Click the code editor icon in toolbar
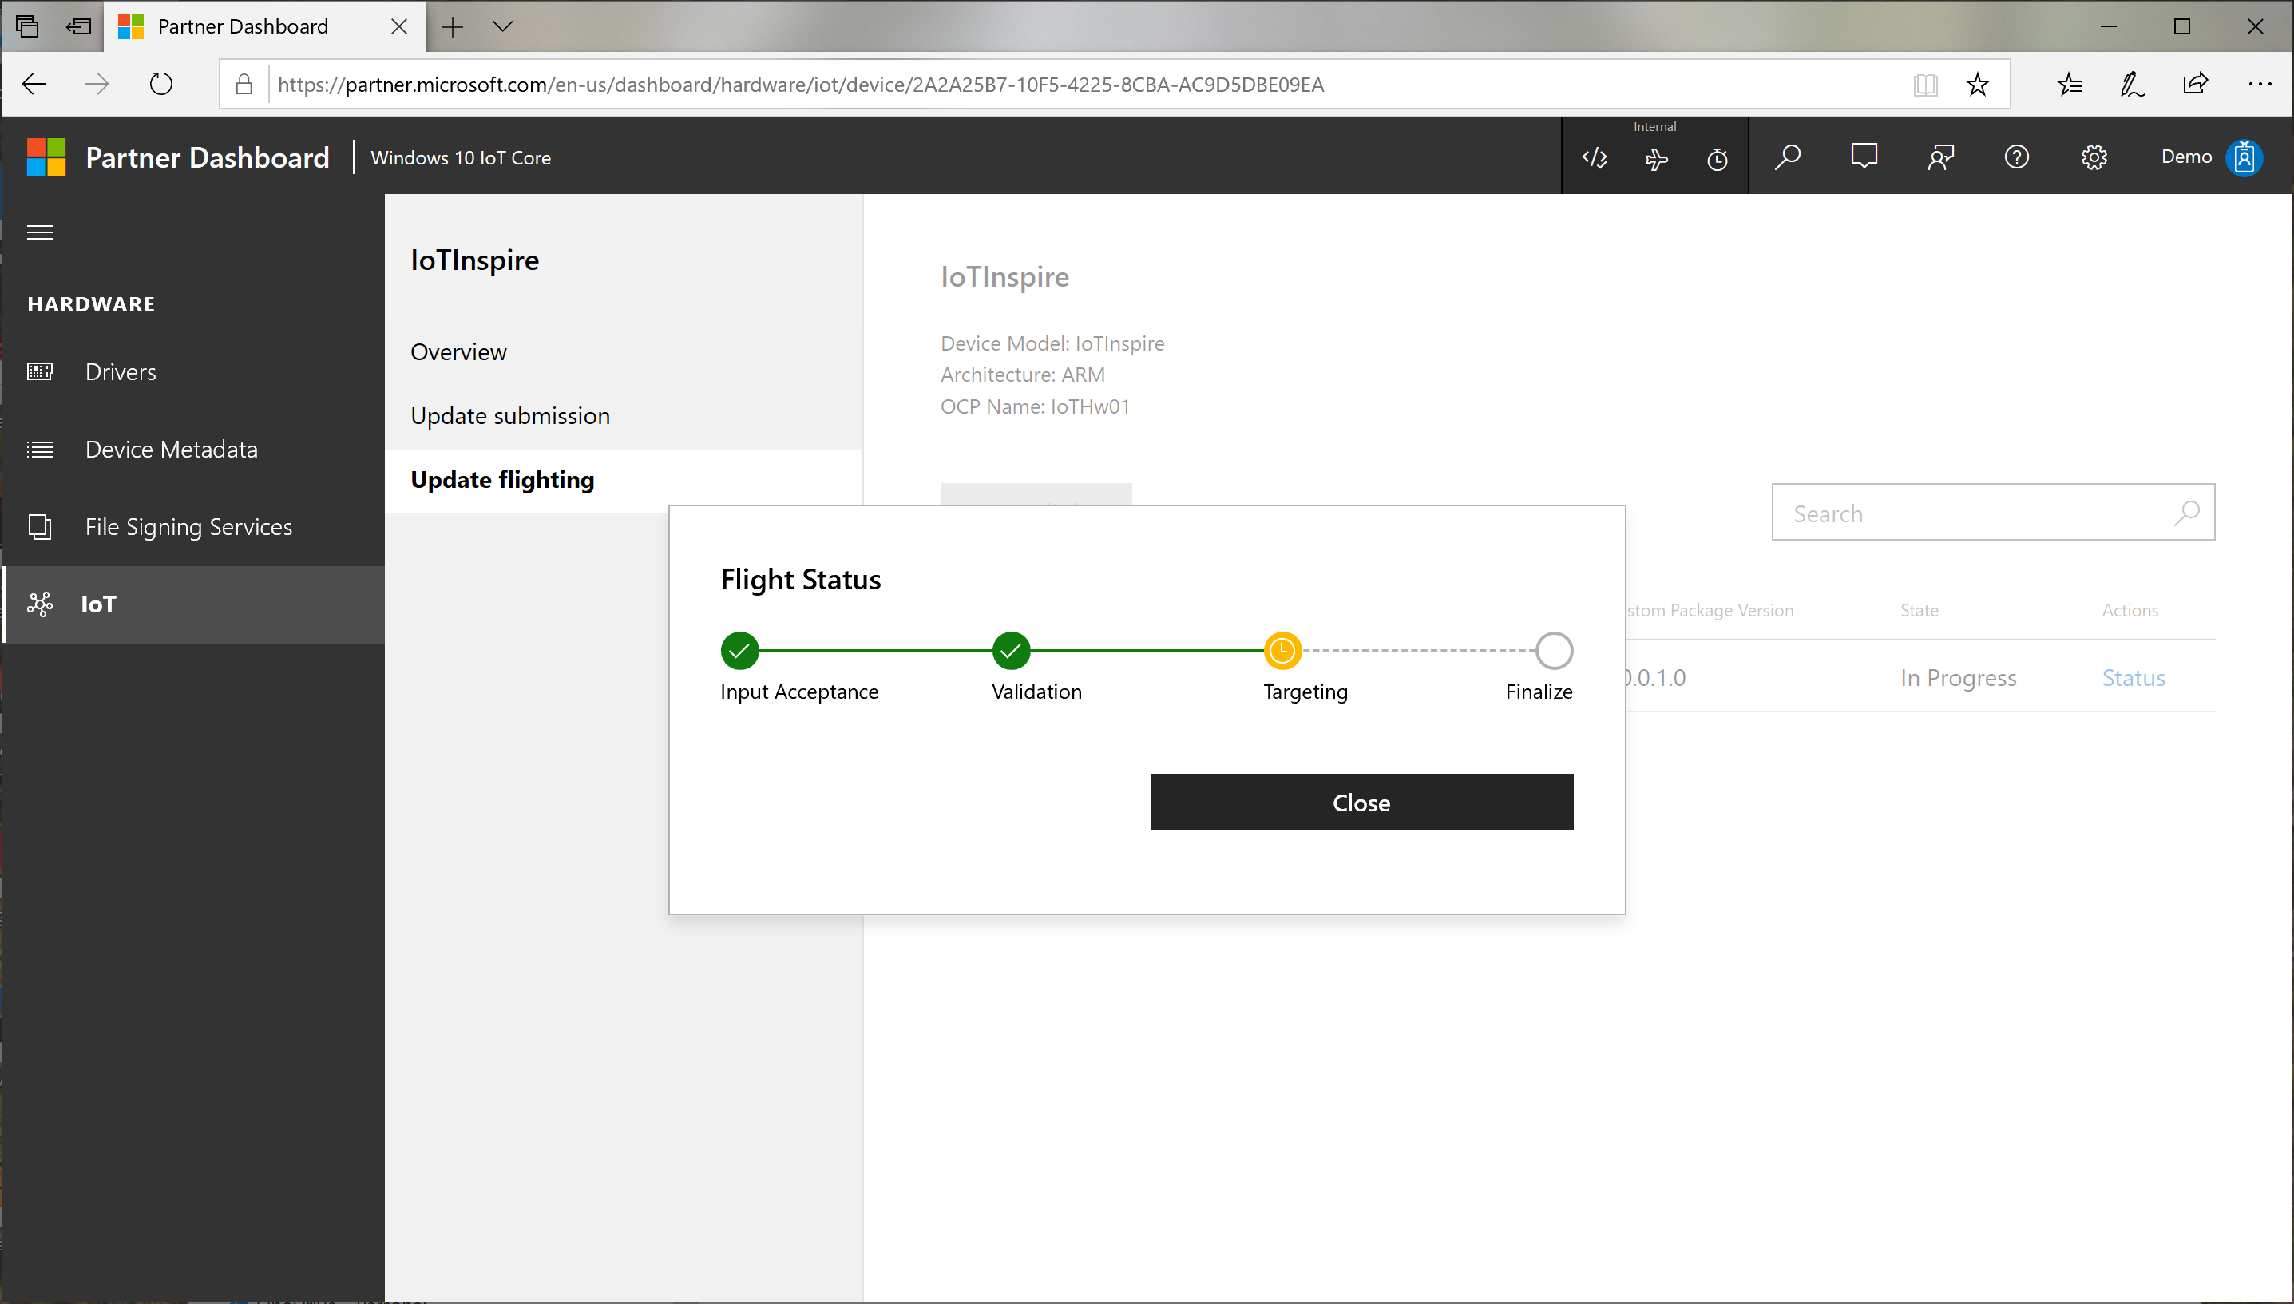Image resolution: width=2294 pixels, height=1304 pixels. tap(1595, 156)
